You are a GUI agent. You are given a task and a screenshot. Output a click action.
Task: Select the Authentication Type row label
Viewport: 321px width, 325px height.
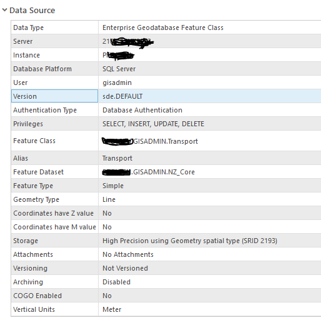pos(45,110)
